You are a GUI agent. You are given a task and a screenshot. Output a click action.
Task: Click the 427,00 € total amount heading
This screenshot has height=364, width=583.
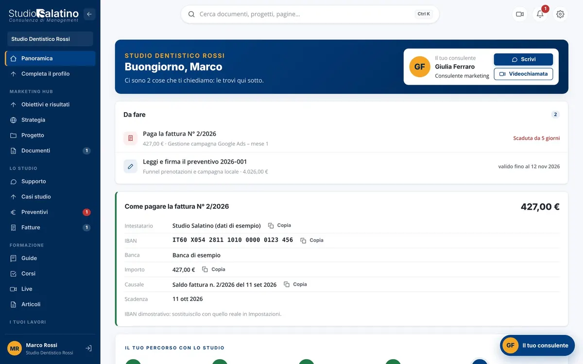pyautogui.click(x=540, y=207)
